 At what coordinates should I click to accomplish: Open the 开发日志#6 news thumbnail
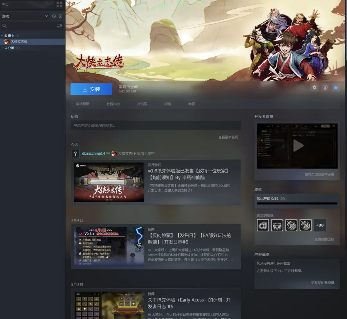pos(109,247)
